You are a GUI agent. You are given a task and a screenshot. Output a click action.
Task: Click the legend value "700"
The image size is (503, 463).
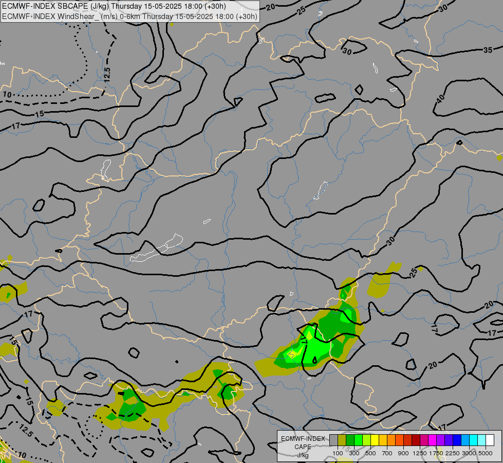(x=387, y=453)
